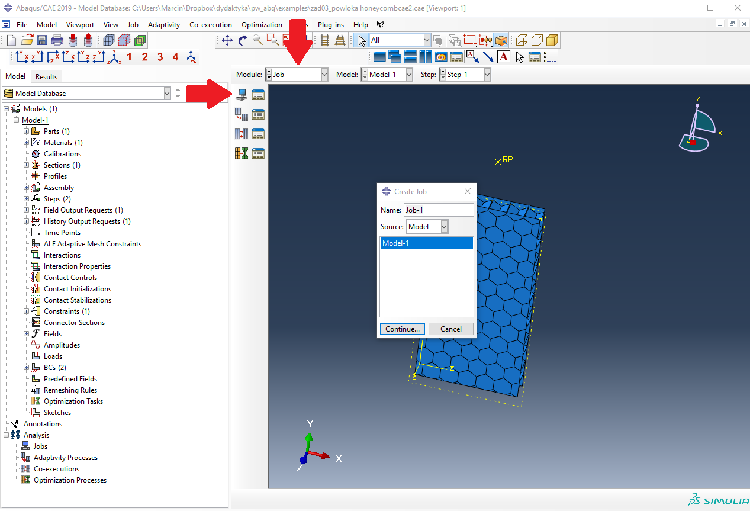750x511 pixels.
Task: Expand the Materials (1) tree node
Action: 26,143
